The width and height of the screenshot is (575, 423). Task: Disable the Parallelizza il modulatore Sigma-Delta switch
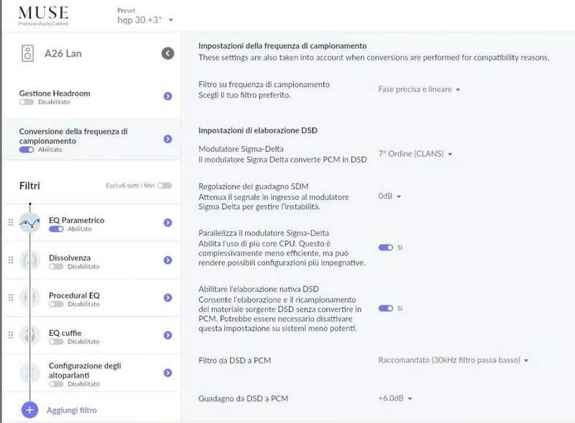[385, 245]
